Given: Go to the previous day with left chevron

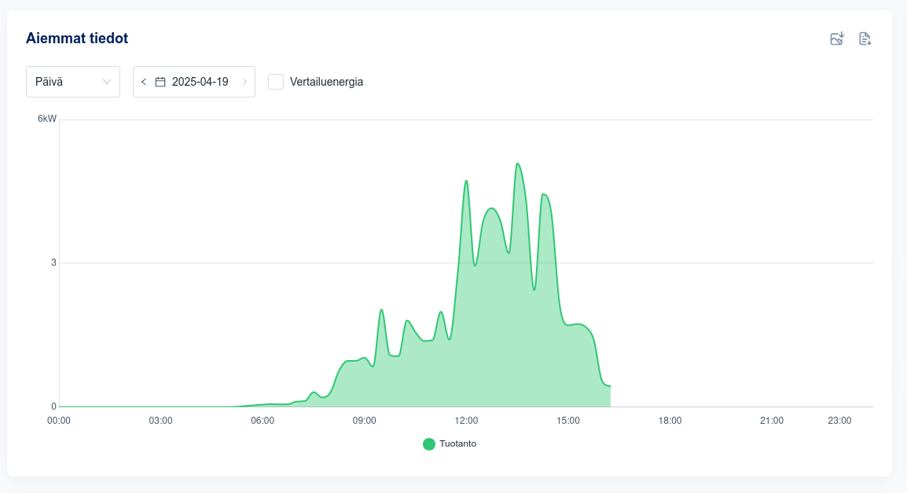Looking at the screenshot, I should coord(144,82).
